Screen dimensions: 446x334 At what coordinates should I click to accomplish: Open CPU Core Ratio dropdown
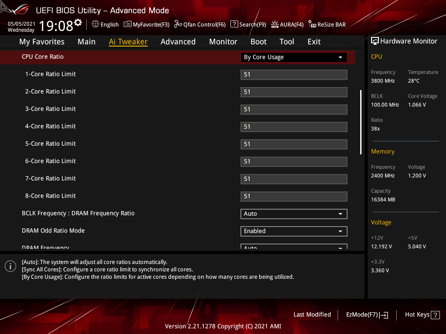(294, 57)
